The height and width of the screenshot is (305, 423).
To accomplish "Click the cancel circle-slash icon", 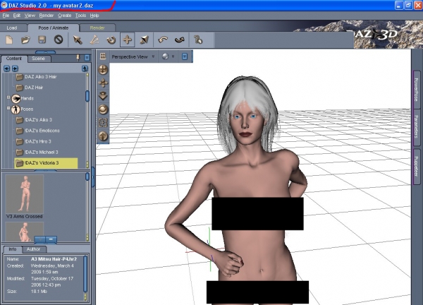I will (x=59, y=40).
